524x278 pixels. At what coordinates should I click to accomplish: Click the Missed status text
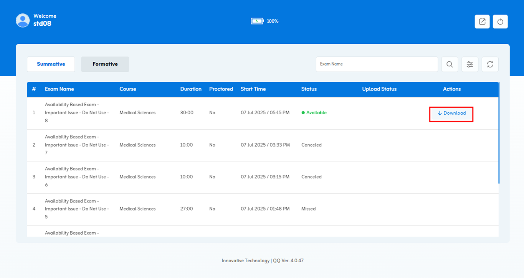(308, 209)
